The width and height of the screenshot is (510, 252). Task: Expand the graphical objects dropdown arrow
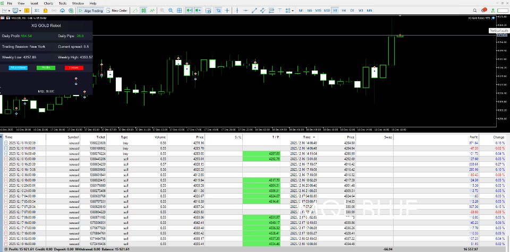tap(293, 10)
